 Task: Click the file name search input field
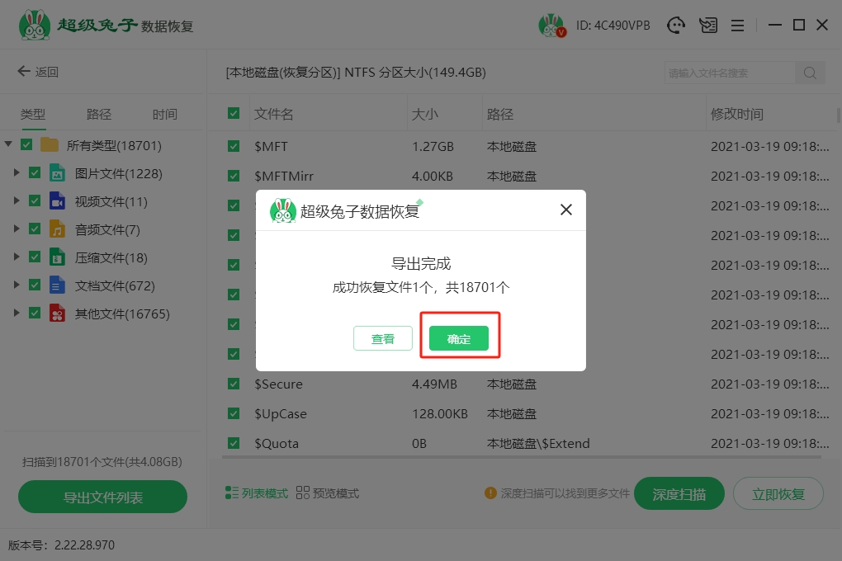point(729,73)
